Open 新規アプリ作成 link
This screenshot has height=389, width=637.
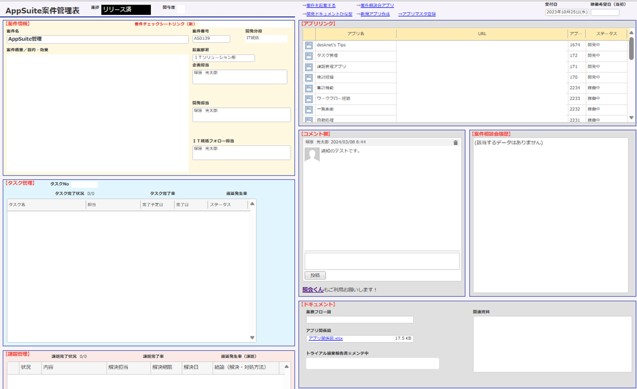coord(375,14)
